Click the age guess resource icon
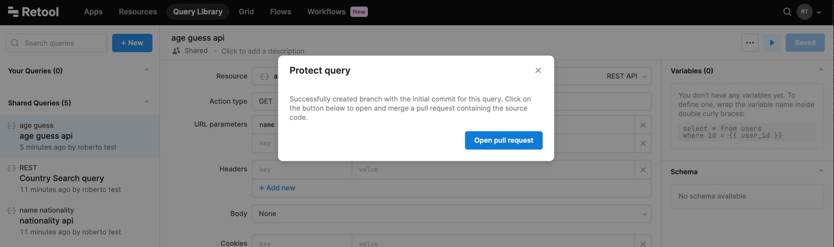The width and height of the screenshot is (834, 247). 12,126
